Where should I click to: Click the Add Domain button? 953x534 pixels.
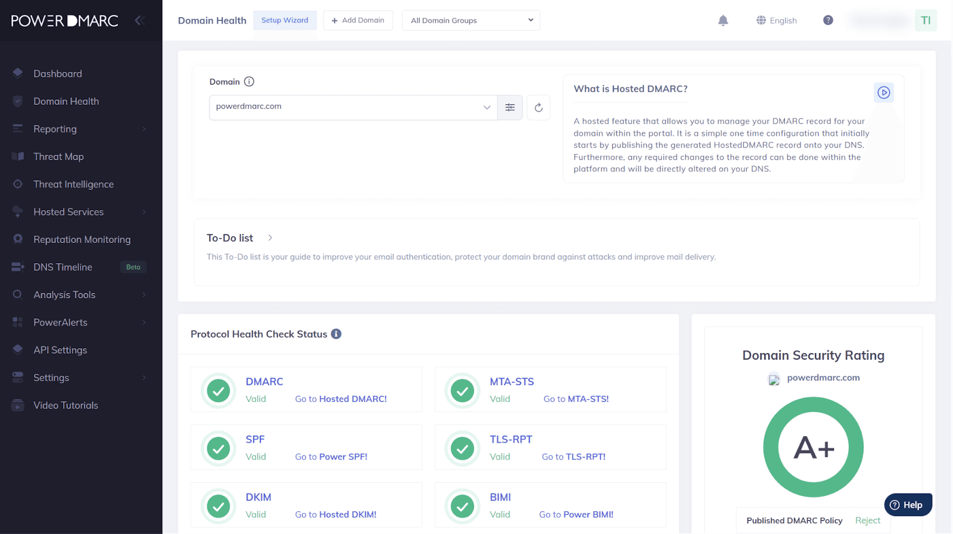[358, 20]
